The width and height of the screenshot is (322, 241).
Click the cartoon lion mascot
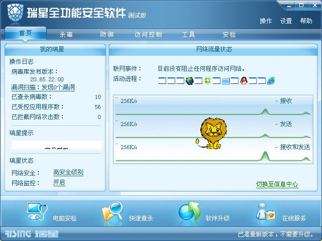[x=211, y=133]
